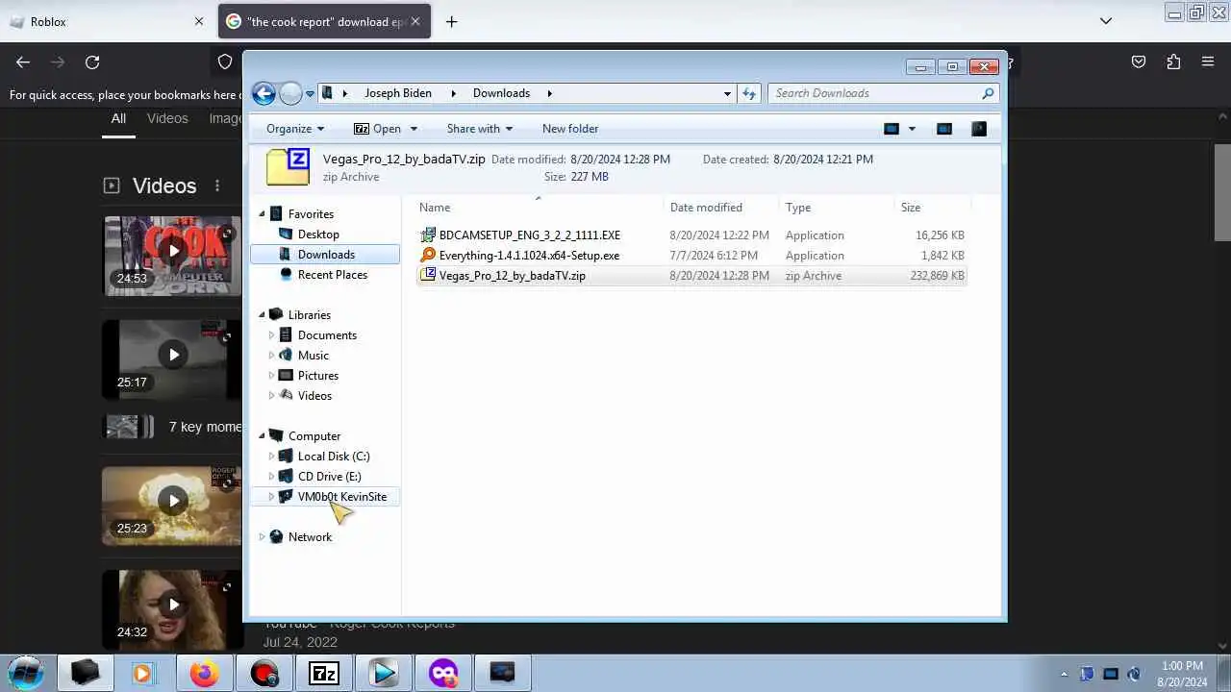This screenshot has width=1231, height=692.
Task: Switch to the Videos search tab
Action: [167, 118]
